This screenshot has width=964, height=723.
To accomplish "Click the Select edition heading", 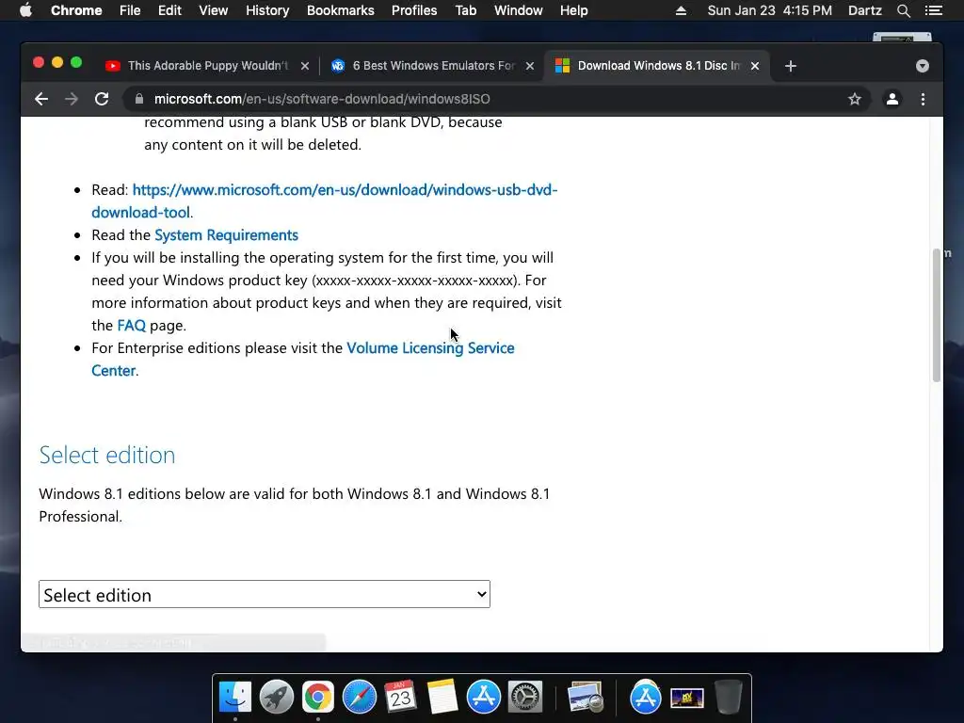I will [x=107, y=455].
